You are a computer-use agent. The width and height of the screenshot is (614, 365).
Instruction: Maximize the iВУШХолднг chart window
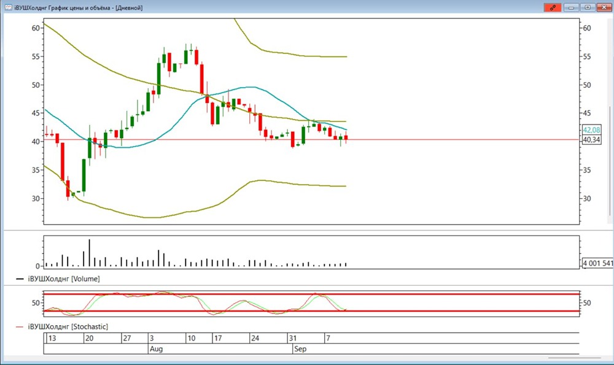point(588,7)
